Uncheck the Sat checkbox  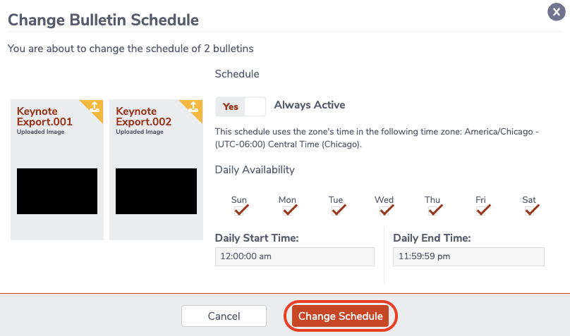530,211
